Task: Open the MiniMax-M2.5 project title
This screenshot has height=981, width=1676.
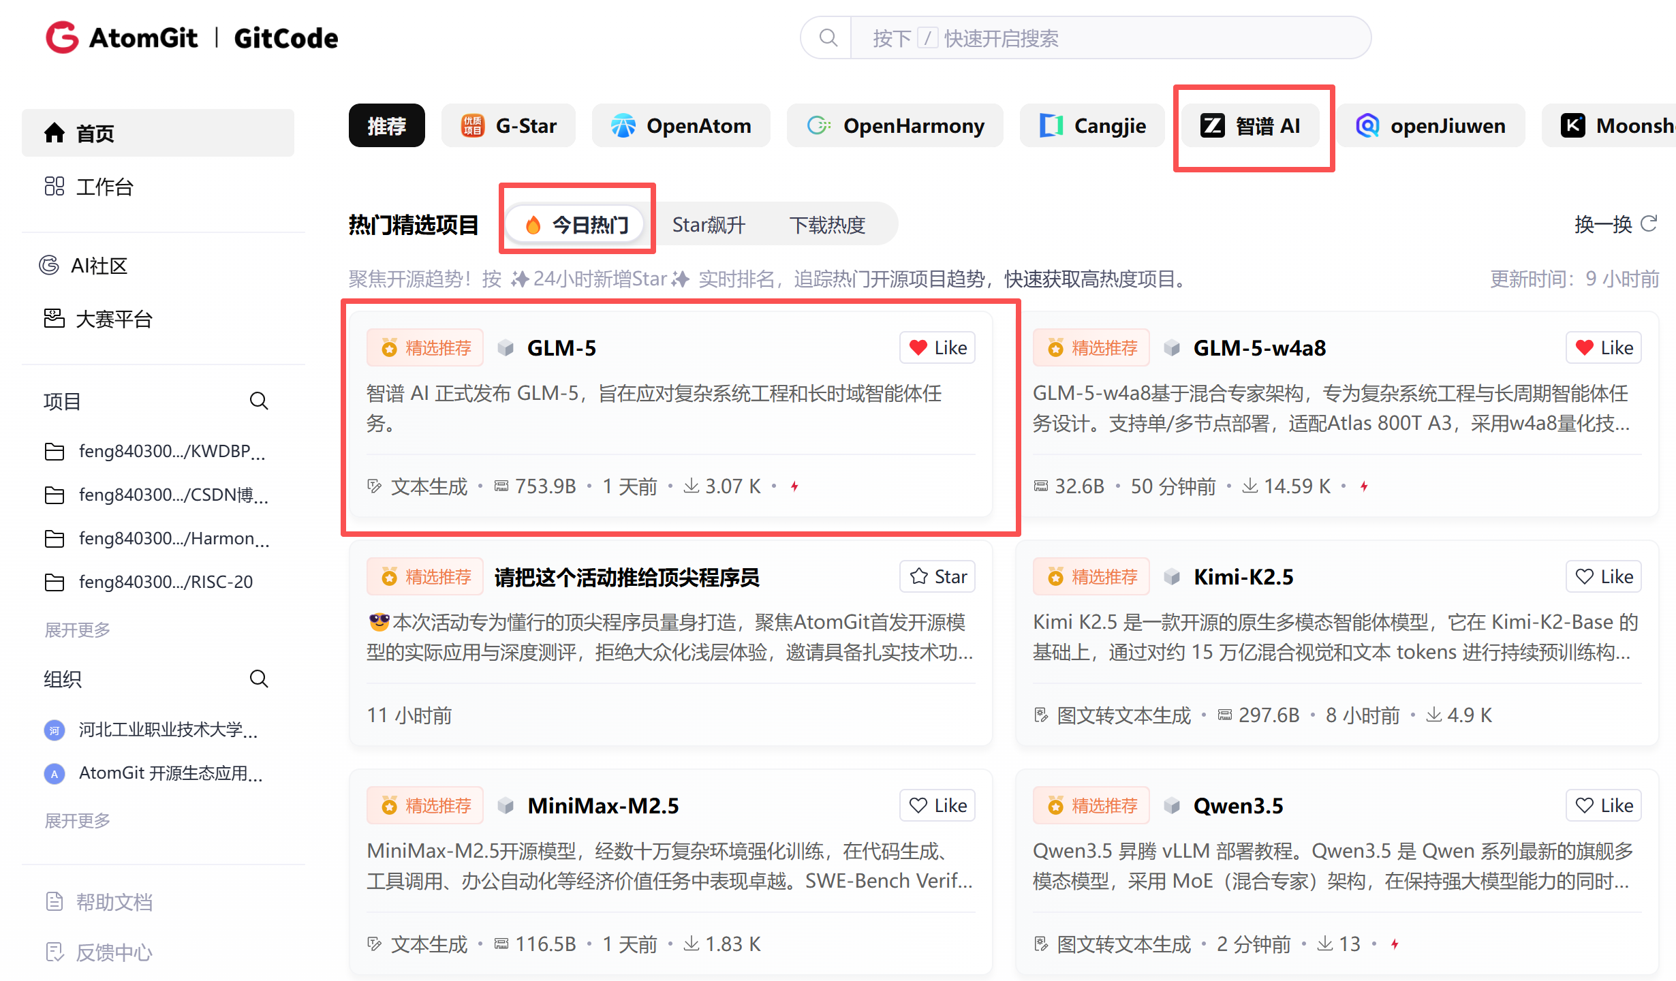Action: point(603,806)
